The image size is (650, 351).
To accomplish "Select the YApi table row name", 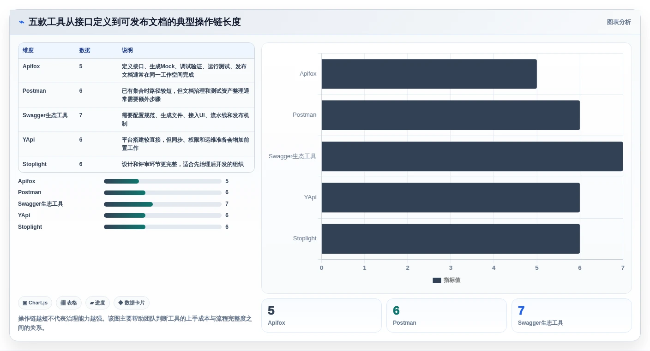I will coord(29,140).
